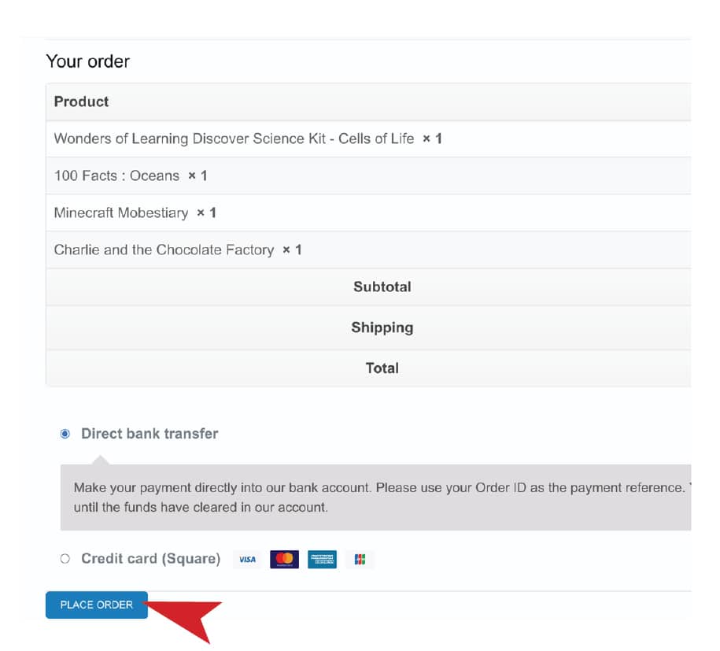Click the Your order heading
This screenshot has width=720, height=651.
[87, 61]
